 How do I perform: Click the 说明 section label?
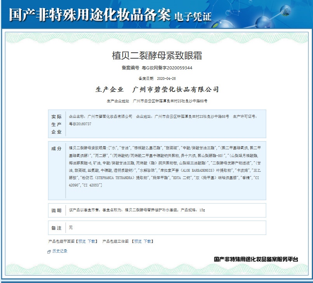click(56, 211)
